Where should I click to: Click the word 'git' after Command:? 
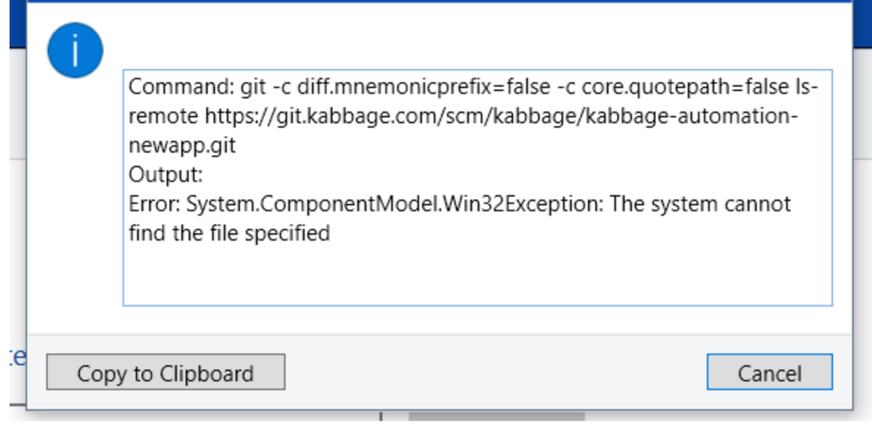(253, 87)
